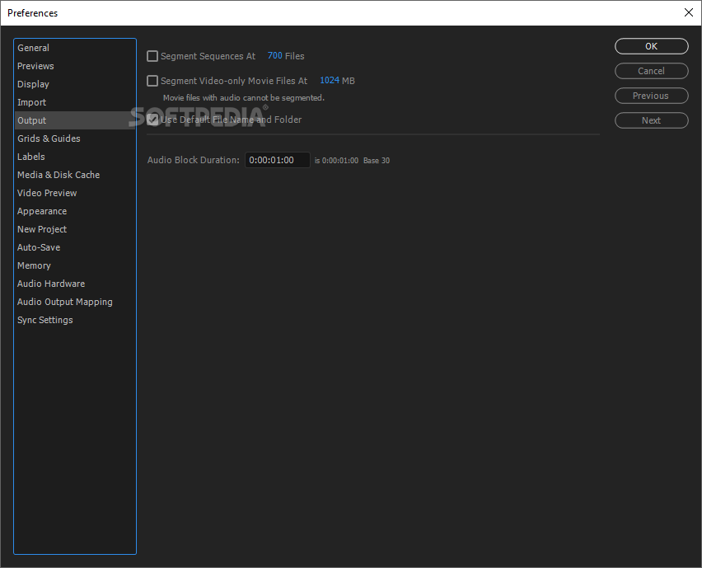Open Media & Disk Cache settings
The image size is (702, 568).
pyautogui.click(x=74, y=175)
